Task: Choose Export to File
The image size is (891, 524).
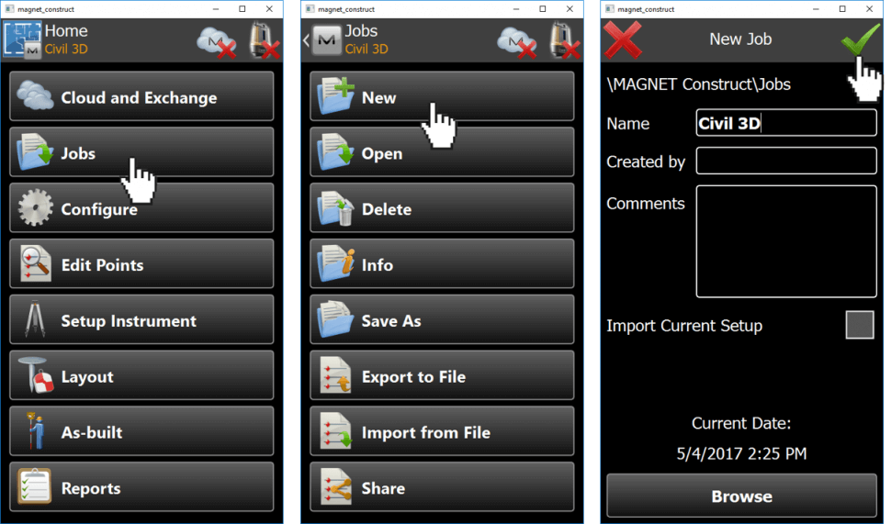Action: pyautogui.click(x=442, y=375)
